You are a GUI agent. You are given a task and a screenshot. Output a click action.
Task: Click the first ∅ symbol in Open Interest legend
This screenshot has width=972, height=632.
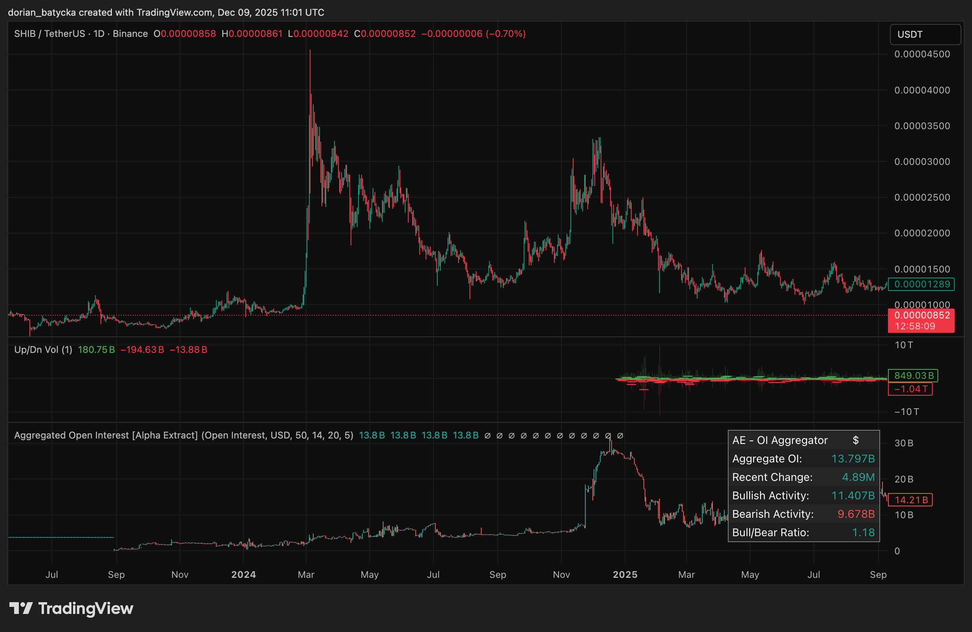(487, 436)
